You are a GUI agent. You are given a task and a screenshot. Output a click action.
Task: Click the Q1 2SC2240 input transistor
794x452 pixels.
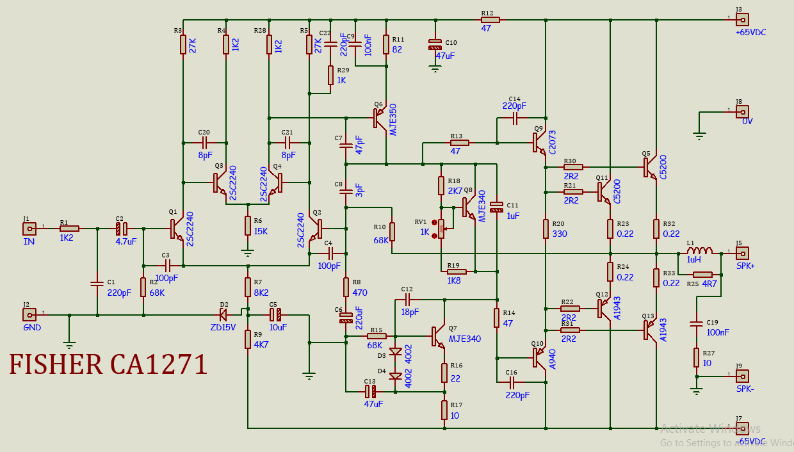176,228
